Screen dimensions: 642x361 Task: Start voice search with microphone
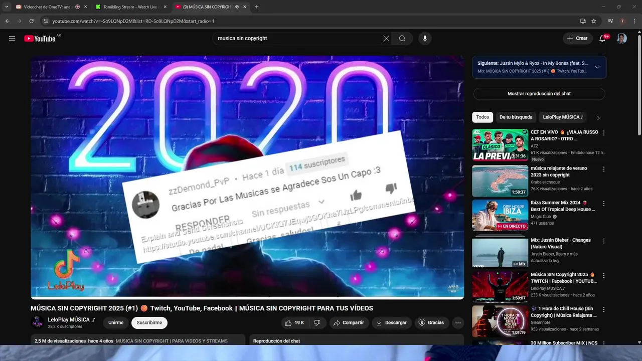(425, 39)
